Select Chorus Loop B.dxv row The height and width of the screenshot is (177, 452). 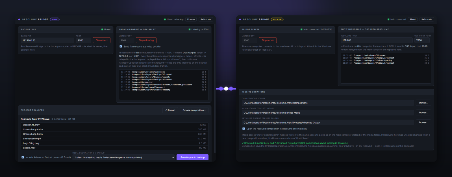(x=115, y=134)
